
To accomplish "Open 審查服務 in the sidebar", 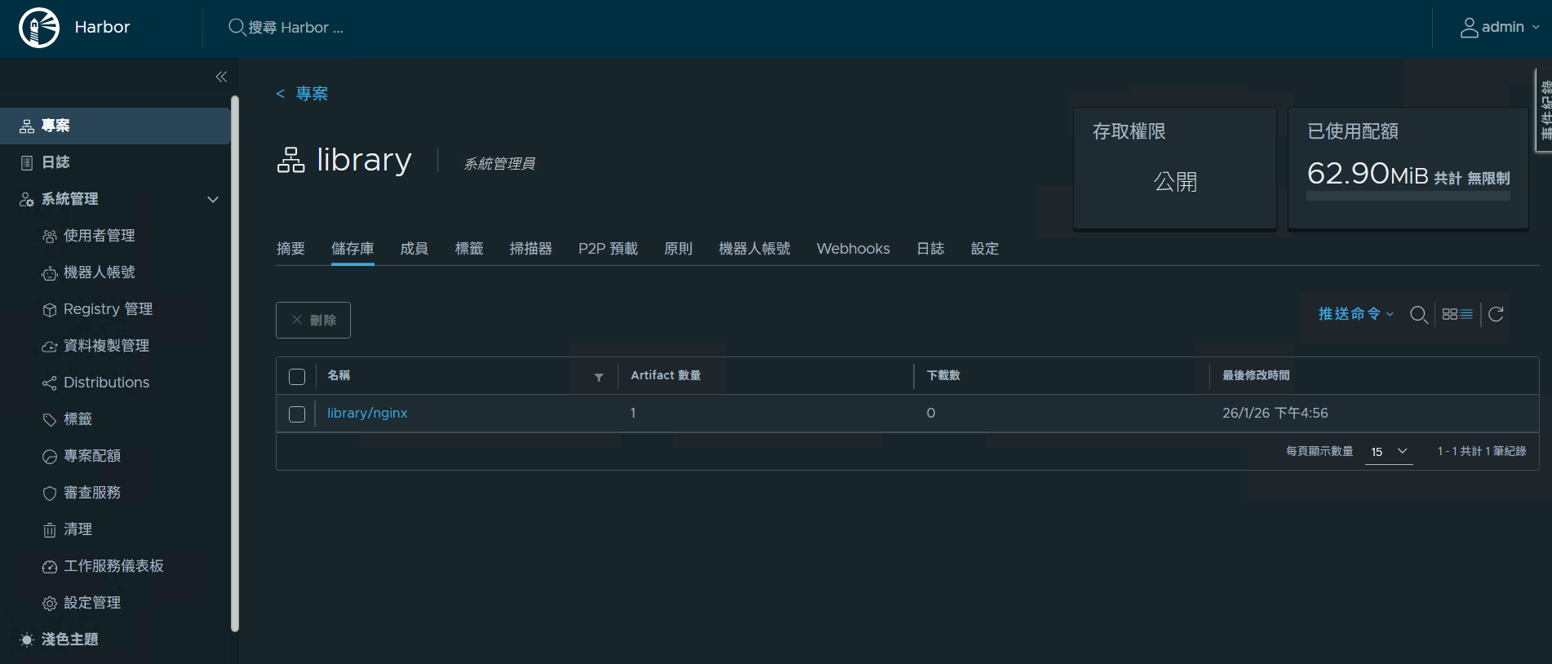I will (92, 493).
